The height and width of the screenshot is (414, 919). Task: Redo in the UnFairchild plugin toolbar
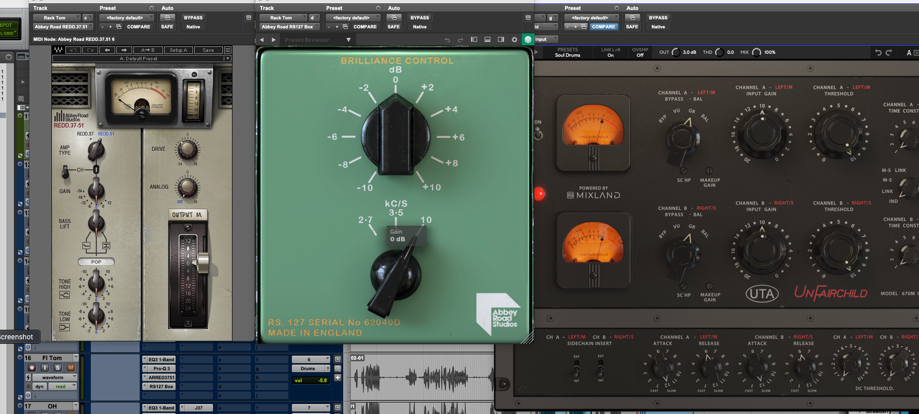tap(889, 52)
